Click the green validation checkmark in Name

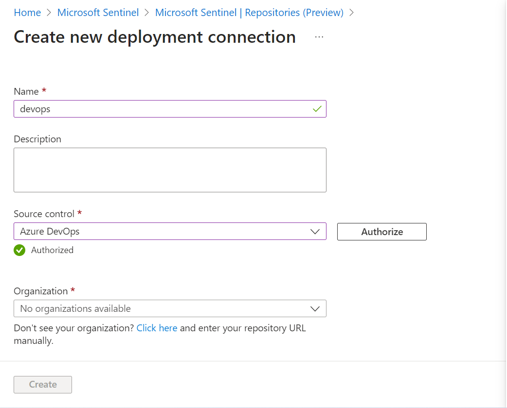point(317,109)
